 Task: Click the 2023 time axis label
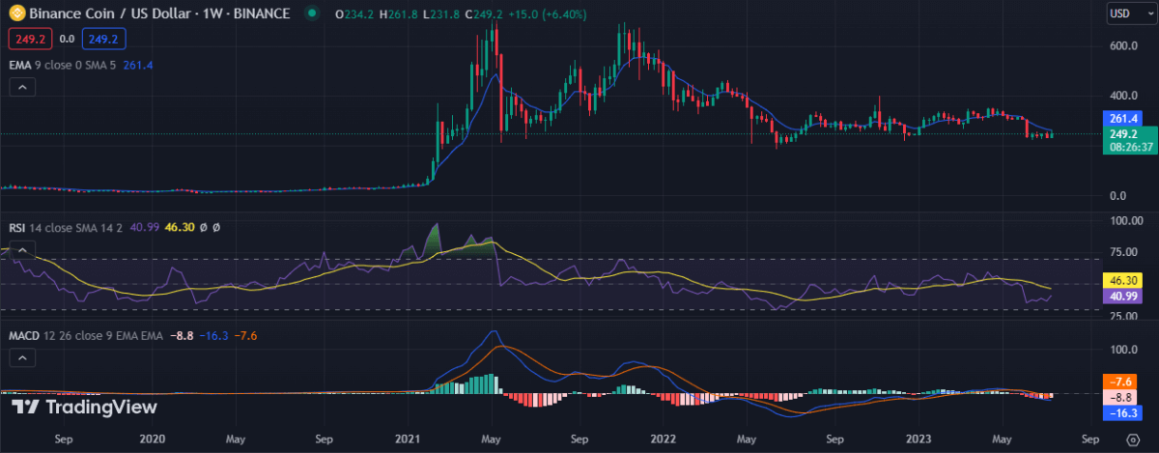coord(918,438)
